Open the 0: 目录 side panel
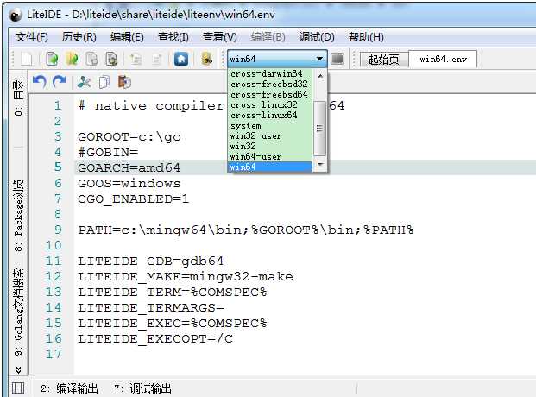The width and height of the screenshot is (536, 397). (18, 98)
